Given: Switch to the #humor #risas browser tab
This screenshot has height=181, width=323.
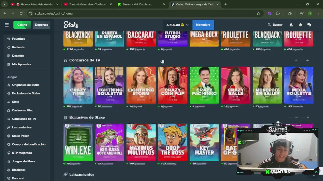Looking at the screenshot, I should [x=35, y=4].
